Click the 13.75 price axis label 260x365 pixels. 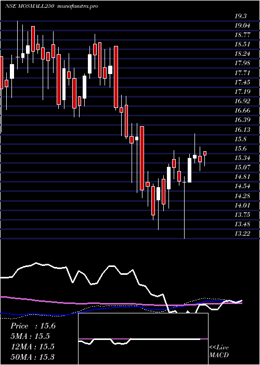[242, 215]
